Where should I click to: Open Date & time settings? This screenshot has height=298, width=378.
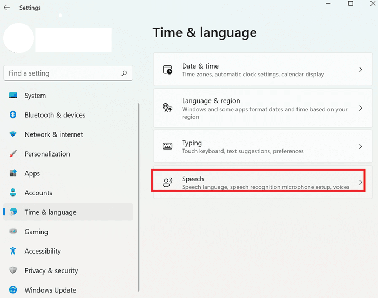[263, 70]
